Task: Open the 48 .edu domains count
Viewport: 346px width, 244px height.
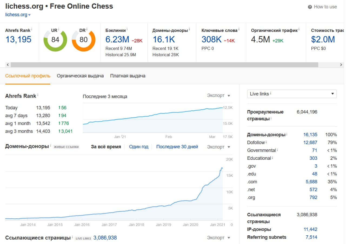Action: 315,174
